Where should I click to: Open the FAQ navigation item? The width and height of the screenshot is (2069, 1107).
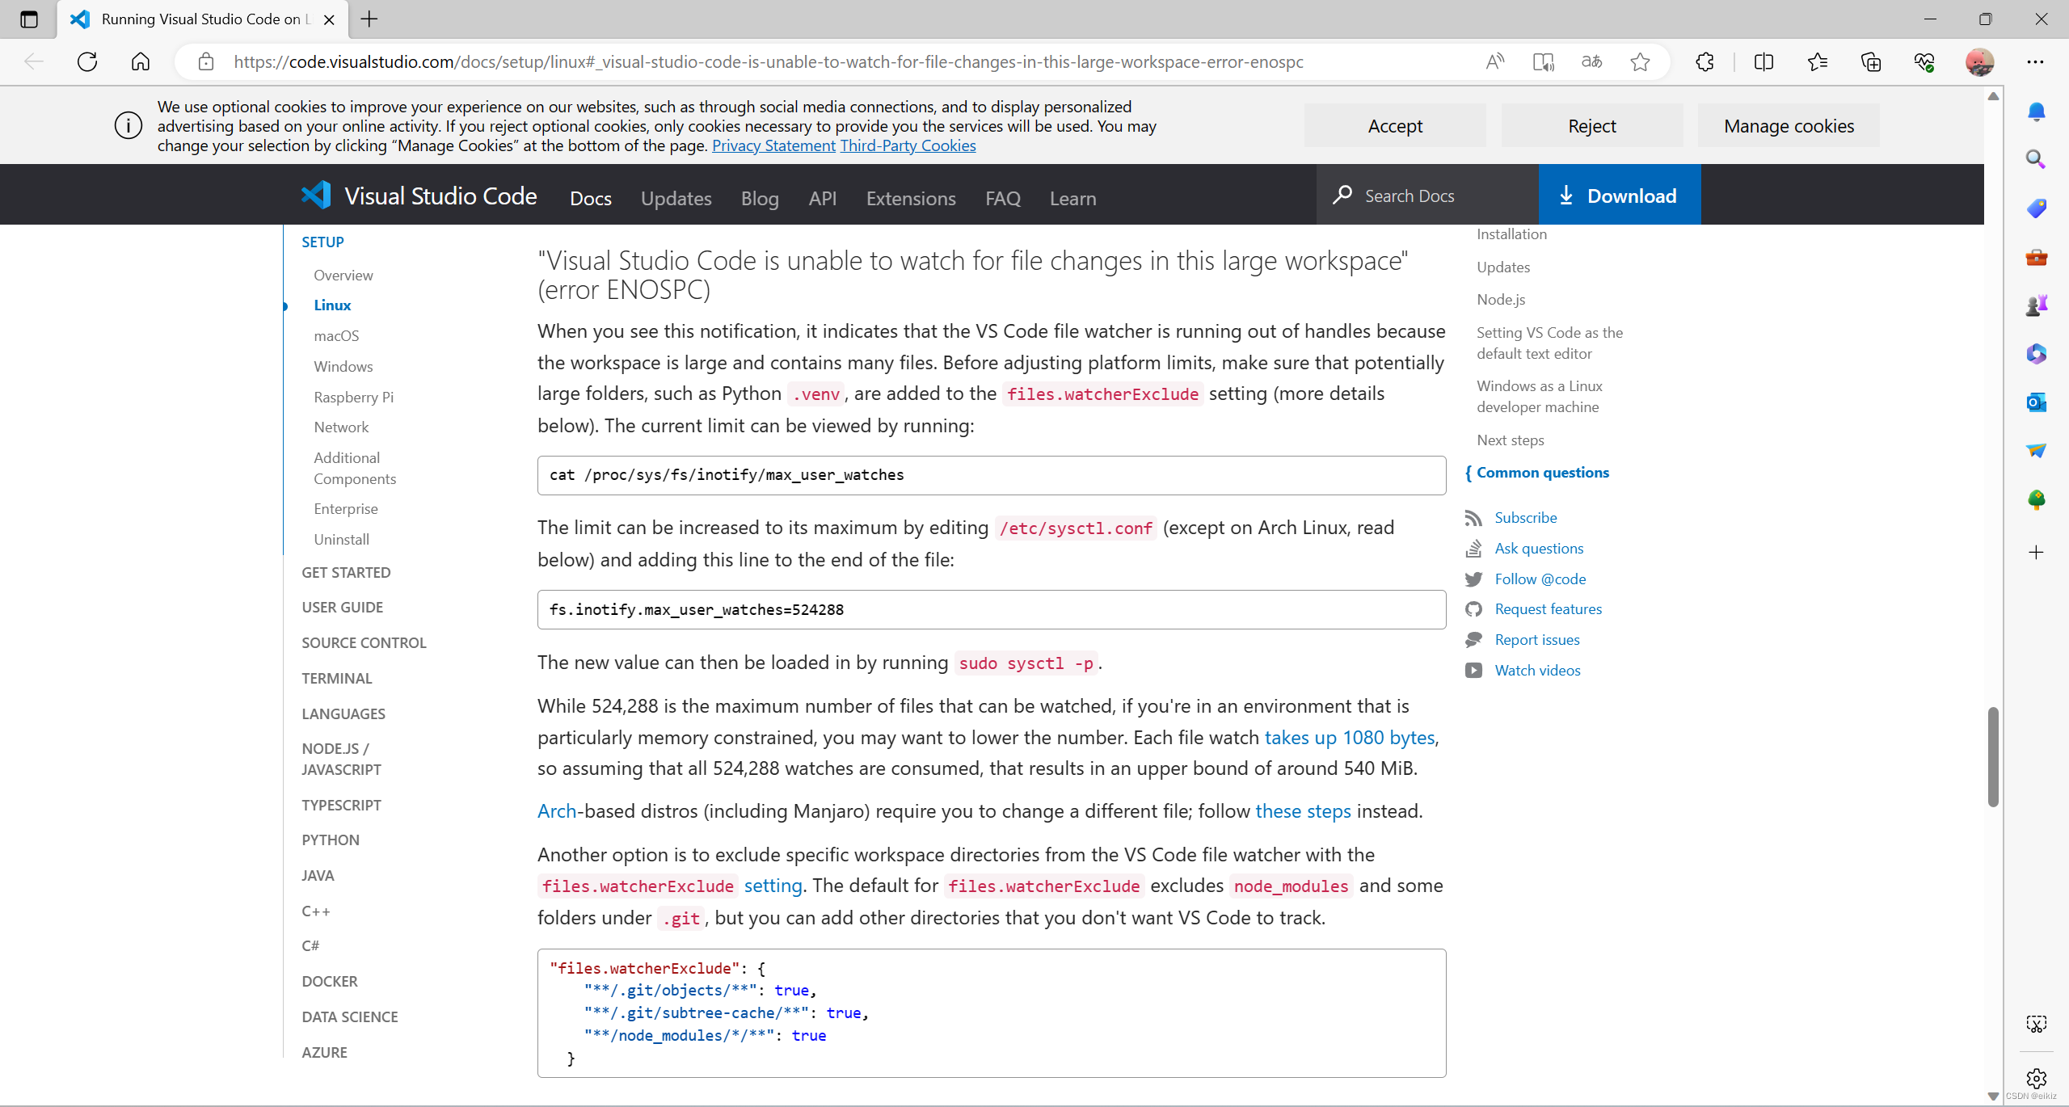click(x=1001, y=198)
